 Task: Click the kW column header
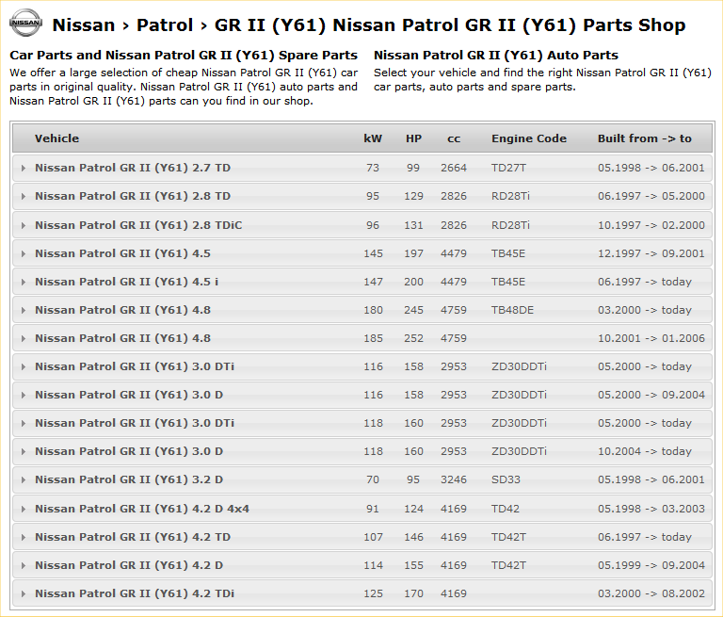pyautogui.click(x=373, y=138)
